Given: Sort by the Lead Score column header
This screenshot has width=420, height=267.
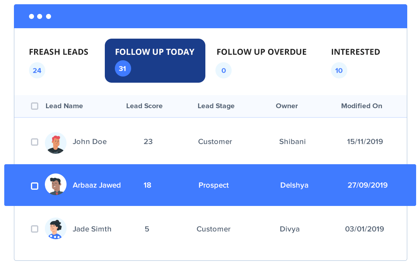Looking at the screenshot, I should coord(144,106).
